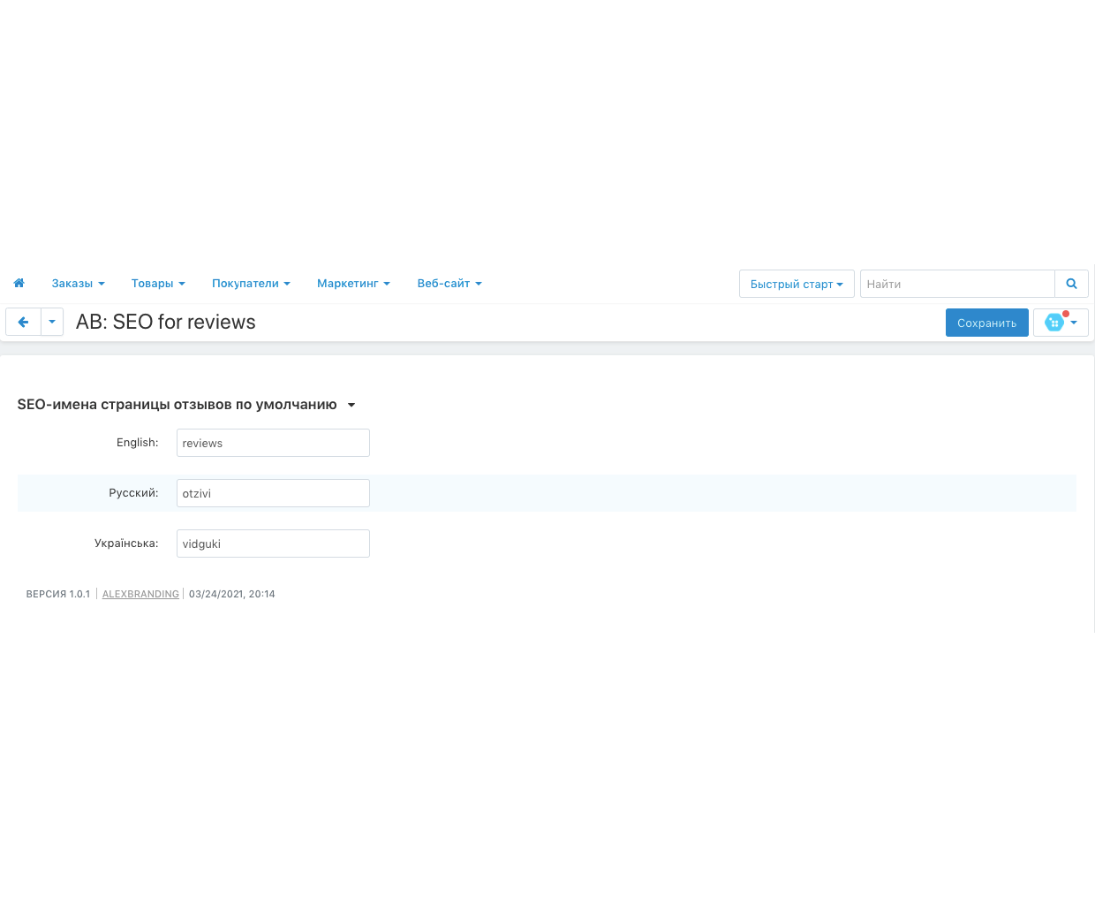
Task: Open the Маркетинг menu
Action: 353,284
